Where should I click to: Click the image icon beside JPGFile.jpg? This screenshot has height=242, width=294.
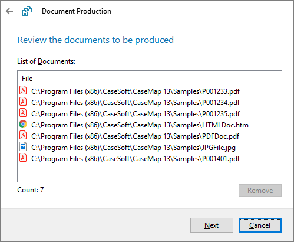click(23, 147)
